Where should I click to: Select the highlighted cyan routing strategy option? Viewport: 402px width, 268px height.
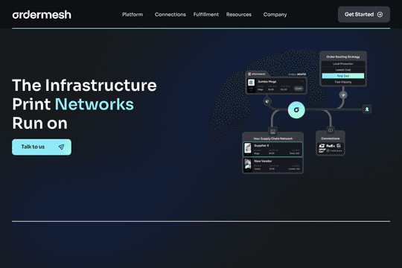coord(343,76)
